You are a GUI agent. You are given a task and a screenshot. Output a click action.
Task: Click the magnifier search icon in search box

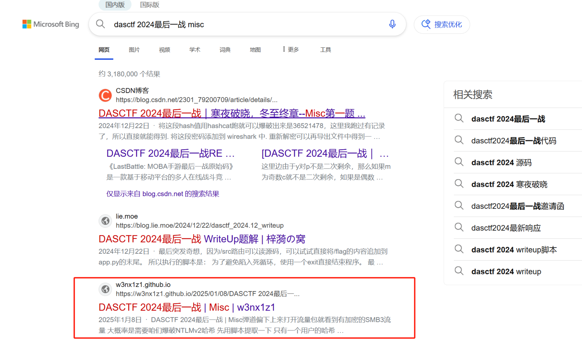[100, 24]
